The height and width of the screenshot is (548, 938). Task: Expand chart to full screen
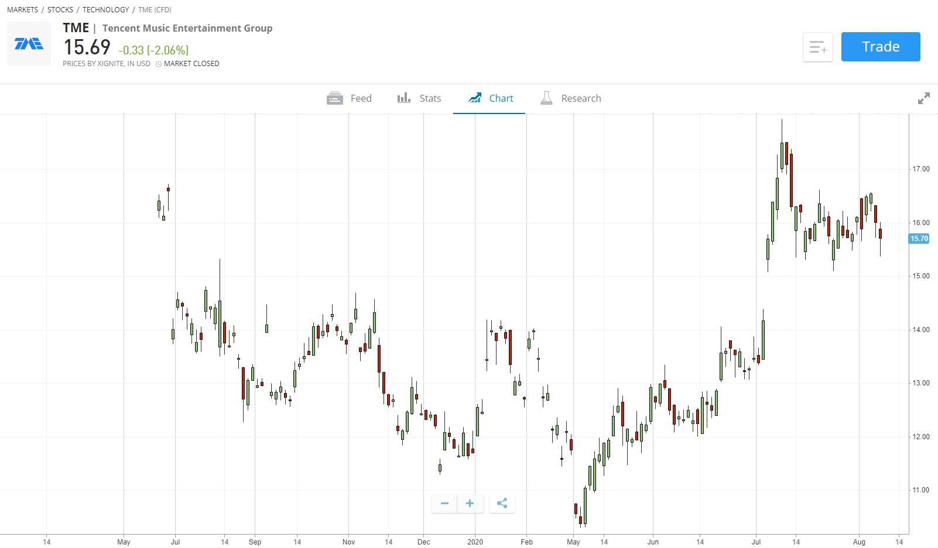pos(923,98)
